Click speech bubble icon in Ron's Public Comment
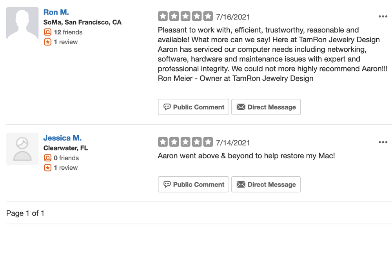The image size is (392, 269). 167,107
